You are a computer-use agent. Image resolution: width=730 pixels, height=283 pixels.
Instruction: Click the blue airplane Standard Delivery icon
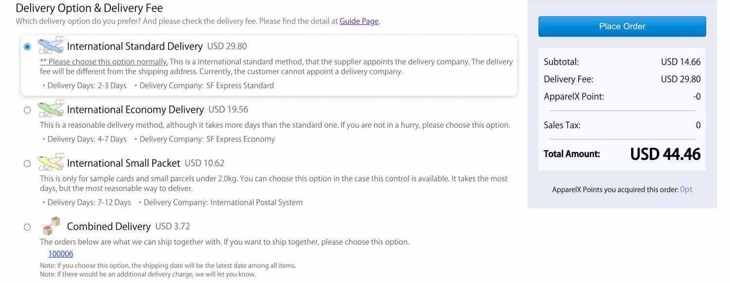[x=51, y=45]
